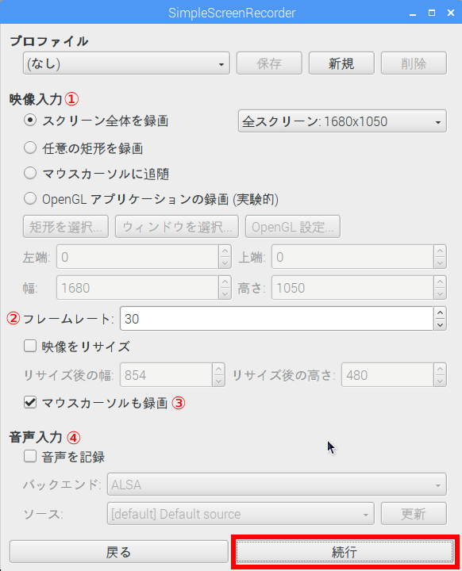Click the 続行 button
The width and height of the screenshot is (462, 571).
[345, 552]
